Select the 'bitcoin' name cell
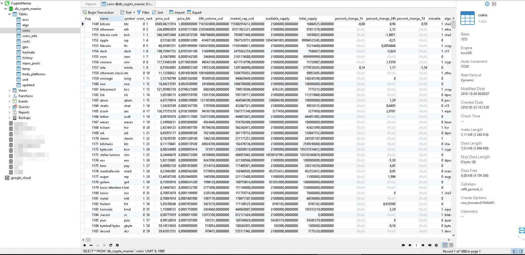 pos(111,24)
